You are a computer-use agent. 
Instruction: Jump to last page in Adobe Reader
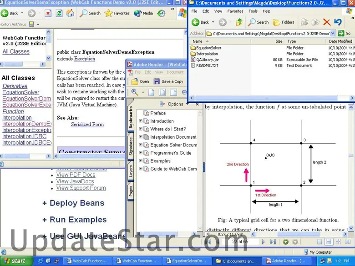273,242
